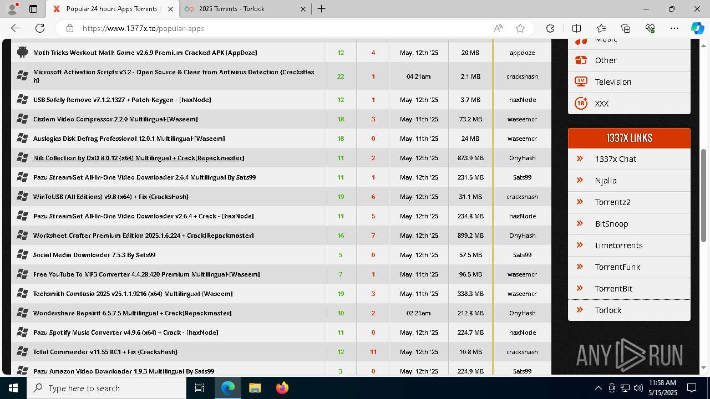Refresh the page with the reload icon

40,28
